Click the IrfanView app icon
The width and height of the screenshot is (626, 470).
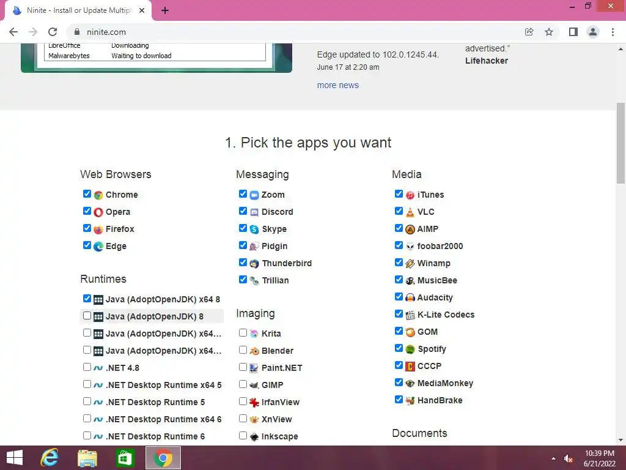pyautogui.click(x=254, y=403)
